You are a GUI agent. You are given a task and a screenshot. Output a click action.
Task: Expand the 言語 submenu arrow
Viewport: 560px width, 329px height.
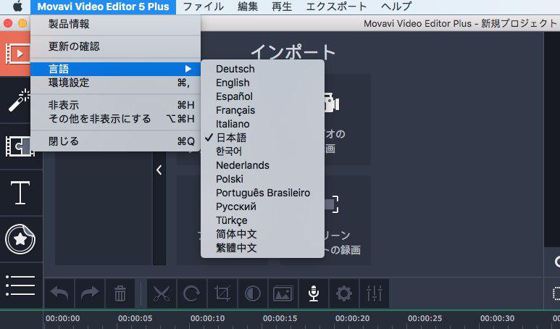coord(188,69)
